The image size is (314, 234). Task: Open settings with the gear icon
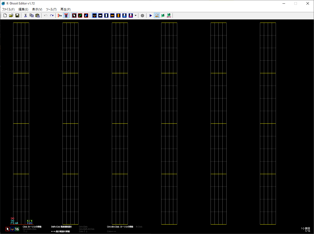142,15
